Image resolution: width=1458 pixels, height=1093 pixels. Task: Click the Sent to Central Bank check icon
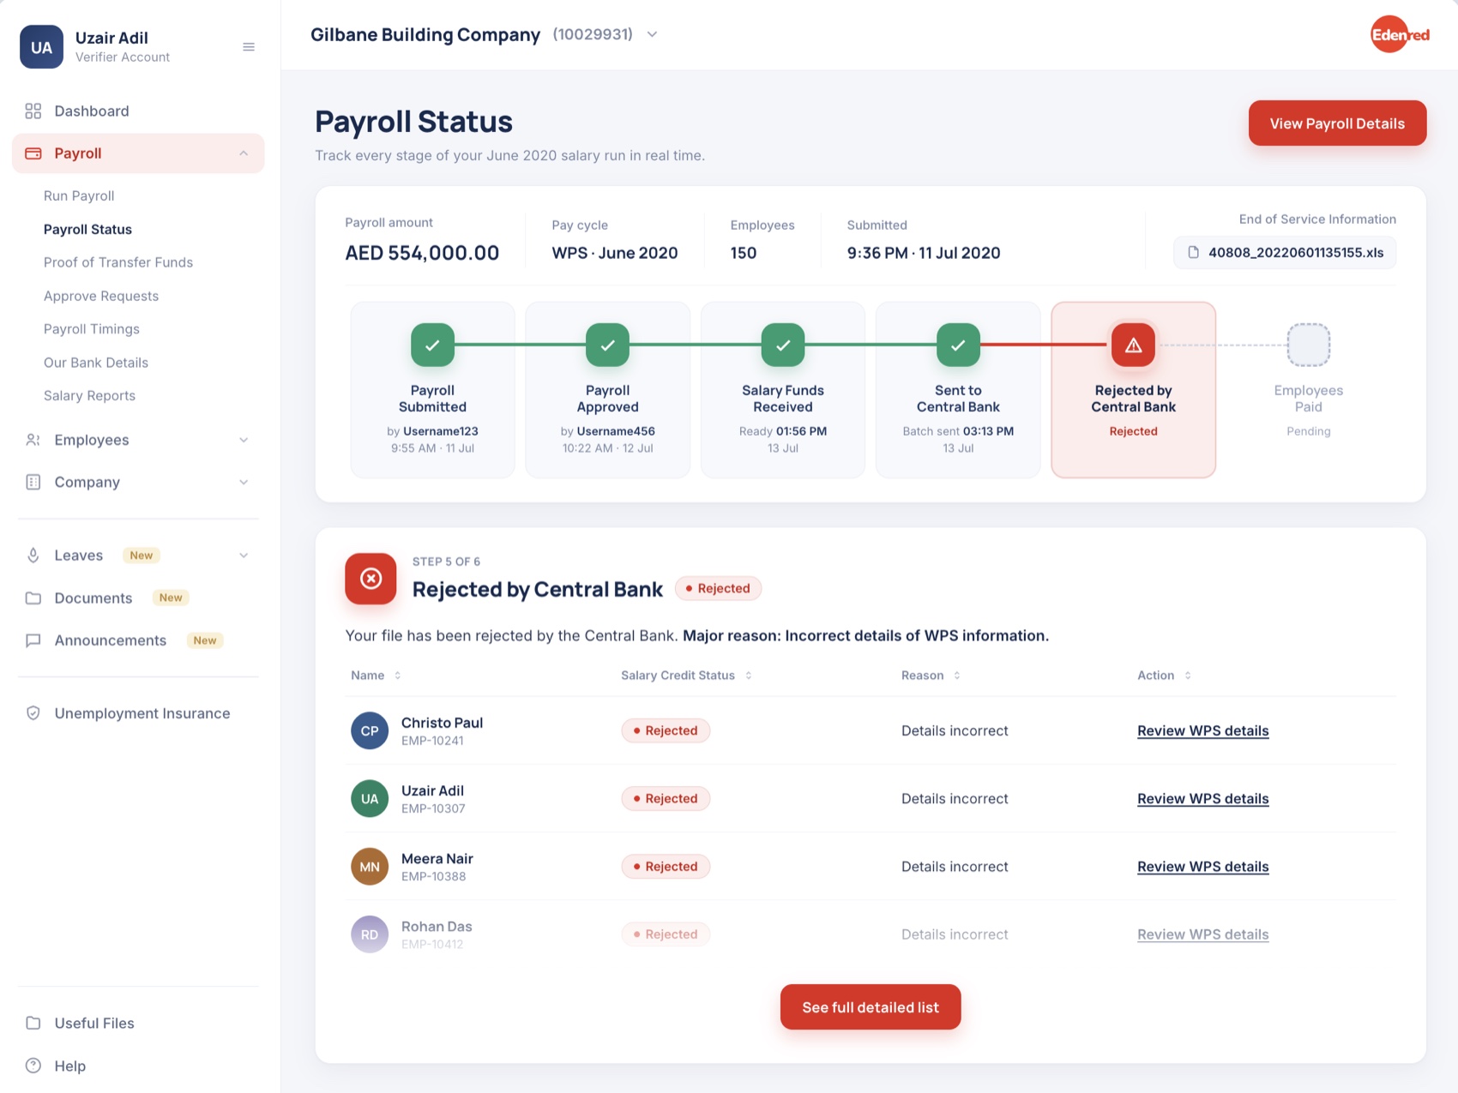coord(958,345)
